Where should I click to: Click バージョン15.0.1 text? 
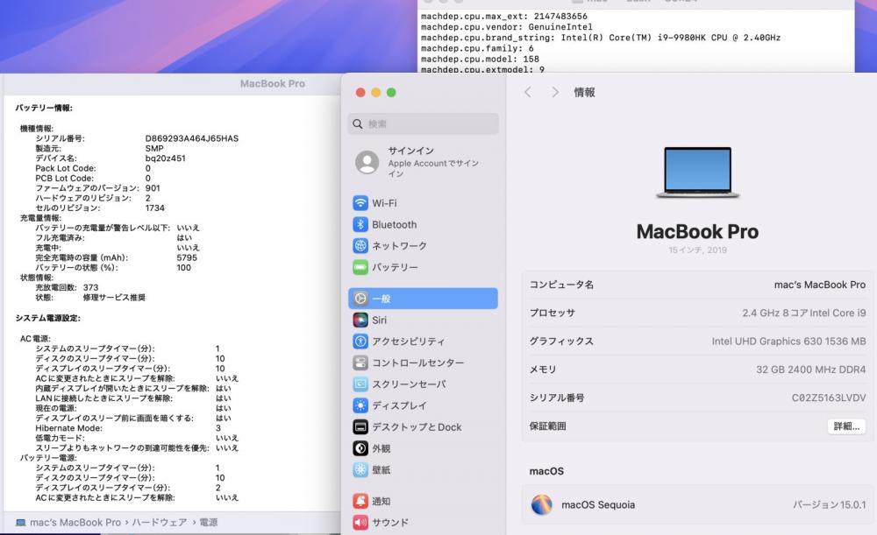coord(829,505)
